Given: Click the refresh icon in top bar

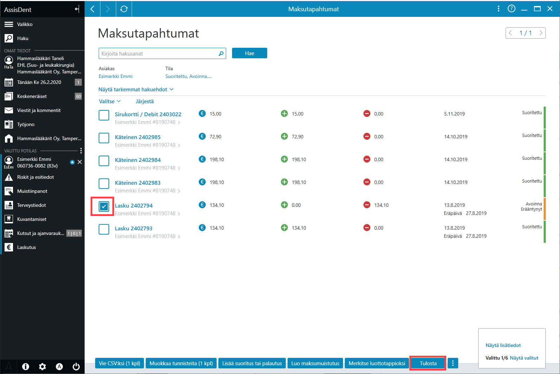Looking at the screenshot, I should tap(124, 9).
